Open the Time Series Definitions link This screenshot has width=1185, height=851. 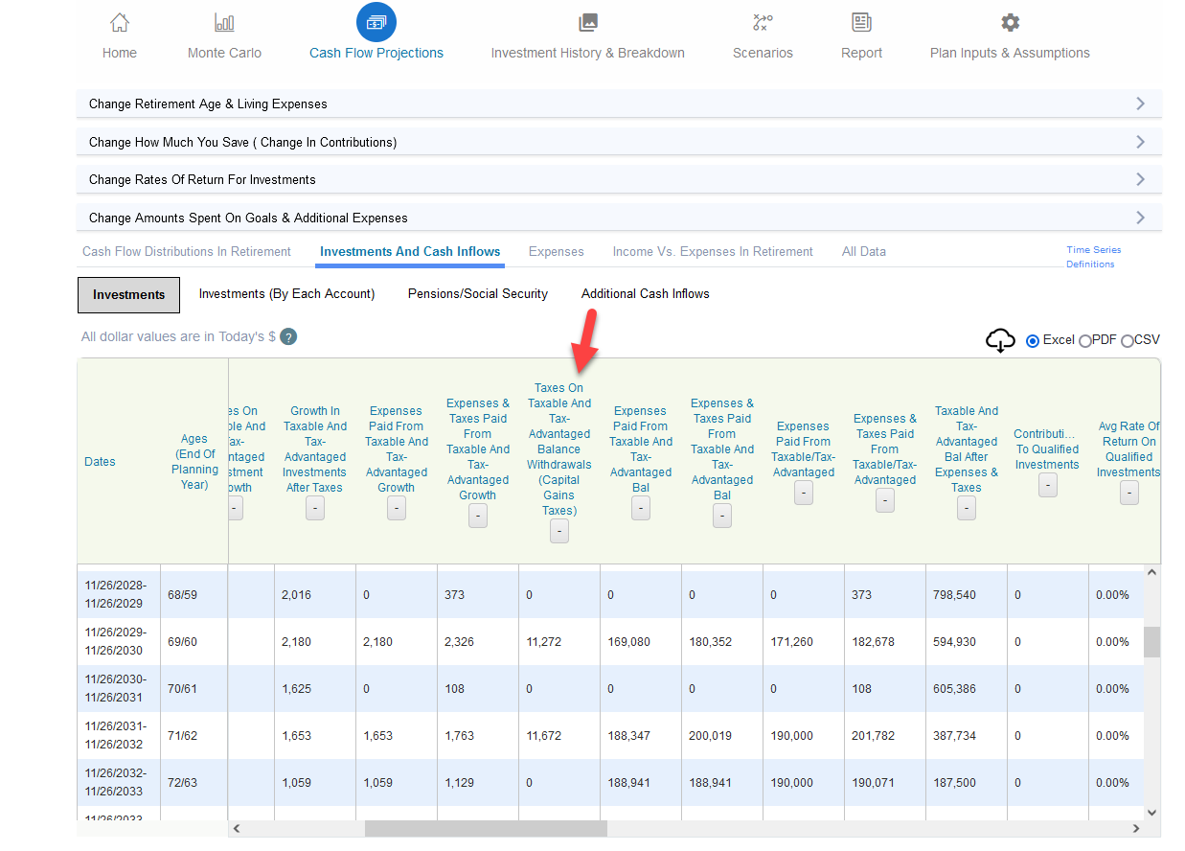point(1093,257)
